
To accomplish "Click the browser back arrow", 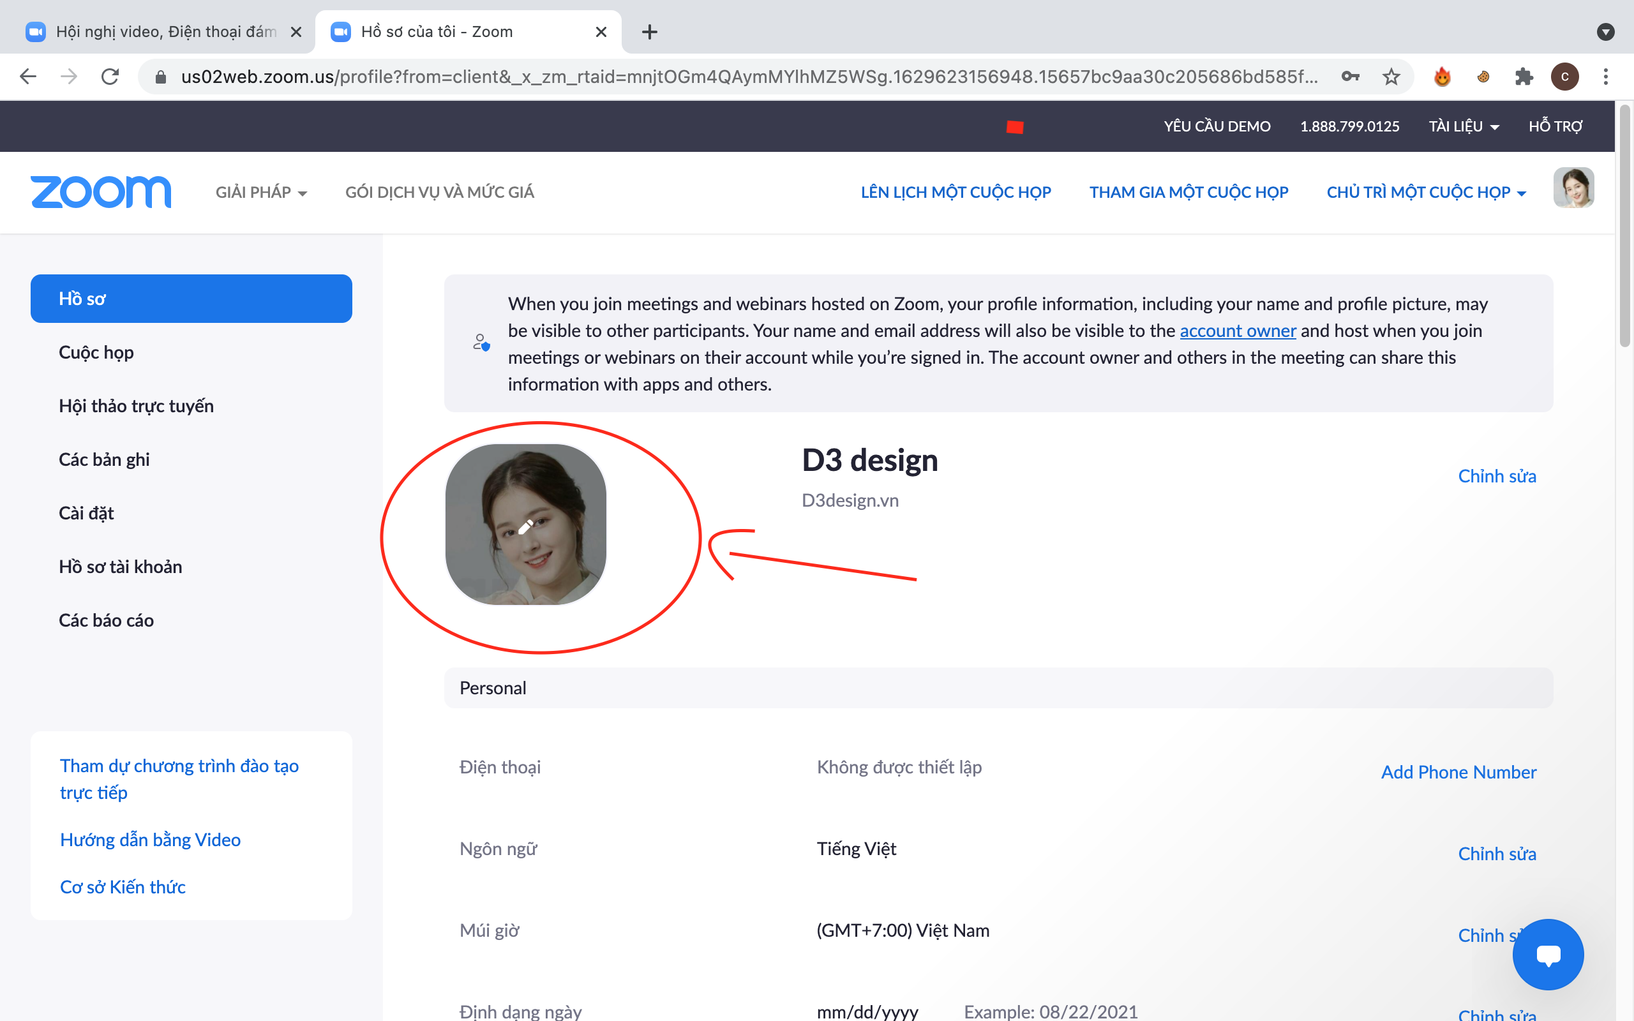I will (27, 77).
